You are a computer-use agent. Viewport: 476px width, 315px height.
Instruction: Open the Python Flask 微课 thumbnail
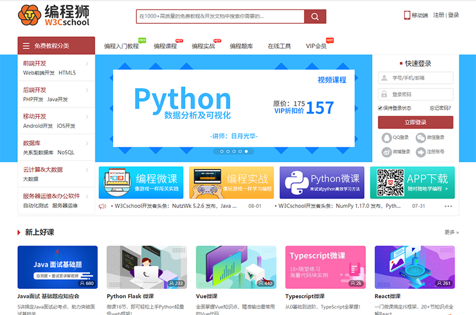coord(147,267)
